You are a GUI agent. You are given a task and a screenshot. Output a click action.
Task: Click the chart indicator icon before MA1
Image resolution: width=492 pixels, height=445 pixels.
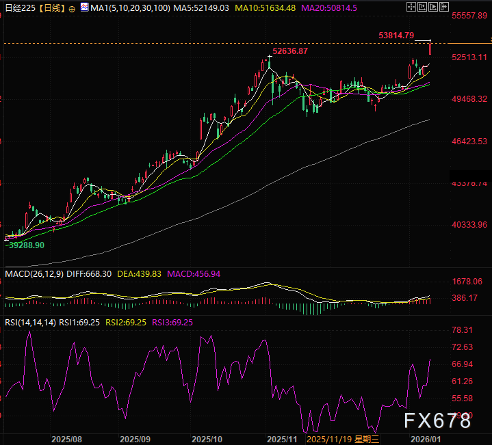pos(83,7)
